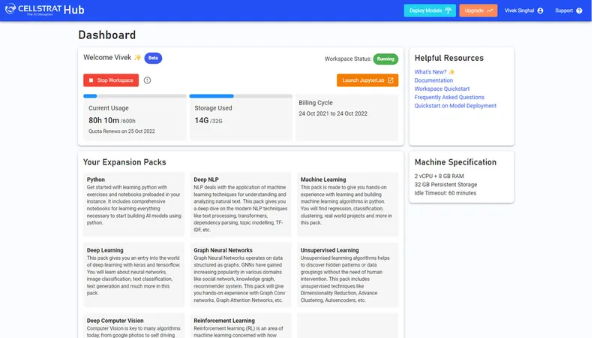Click the Current Usage progress bar
Image resolution: width=600 pixels, height=338 pixels.
pyautogui.click(x=135, y=96)
